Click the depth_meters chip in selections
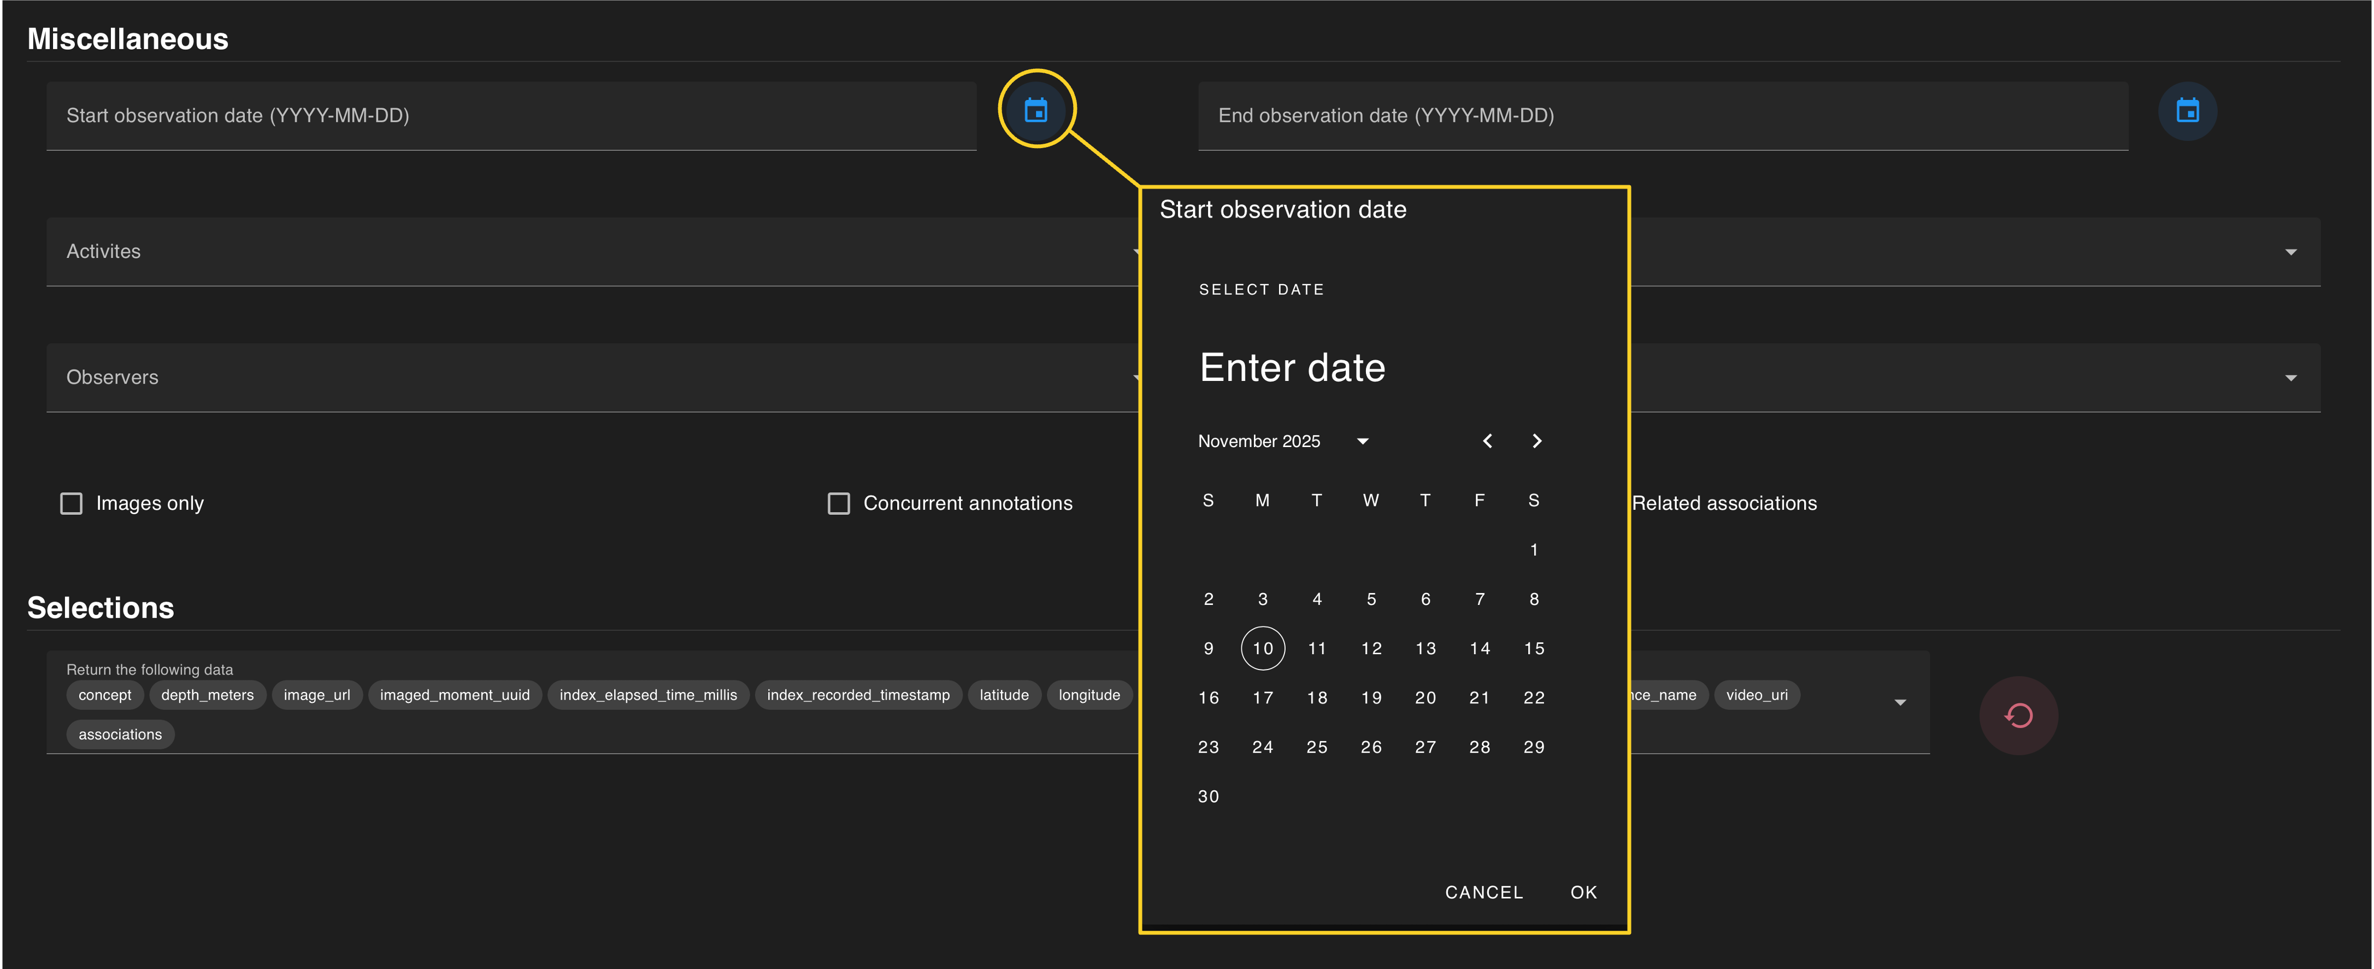2374x969 pixels. [x=208, y=695]
